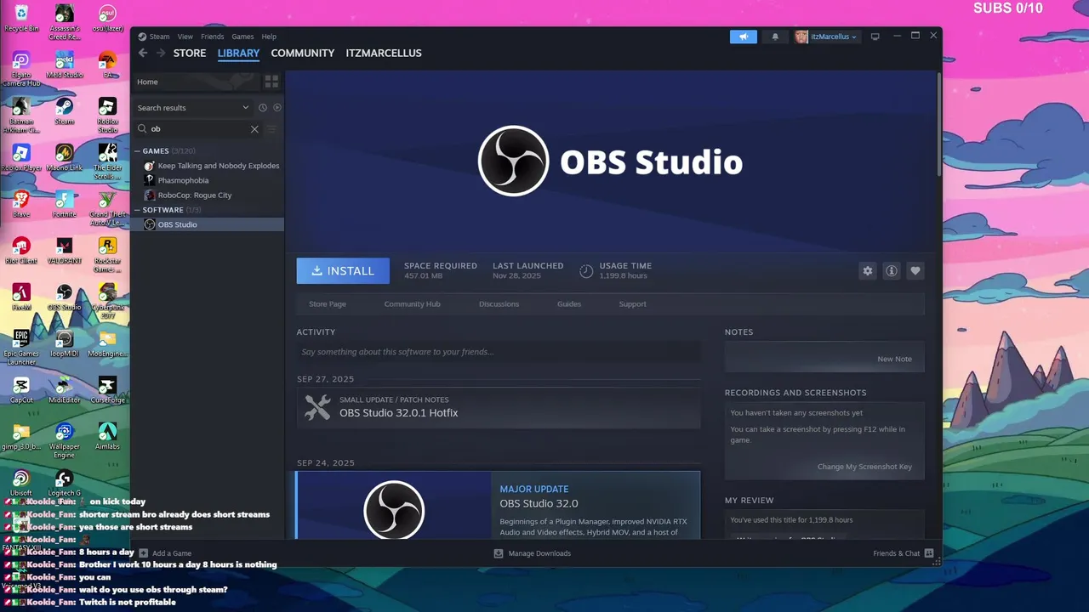Select Phasmophobia in the list
The image size is (1089, 612).
[x=183, y=180]
